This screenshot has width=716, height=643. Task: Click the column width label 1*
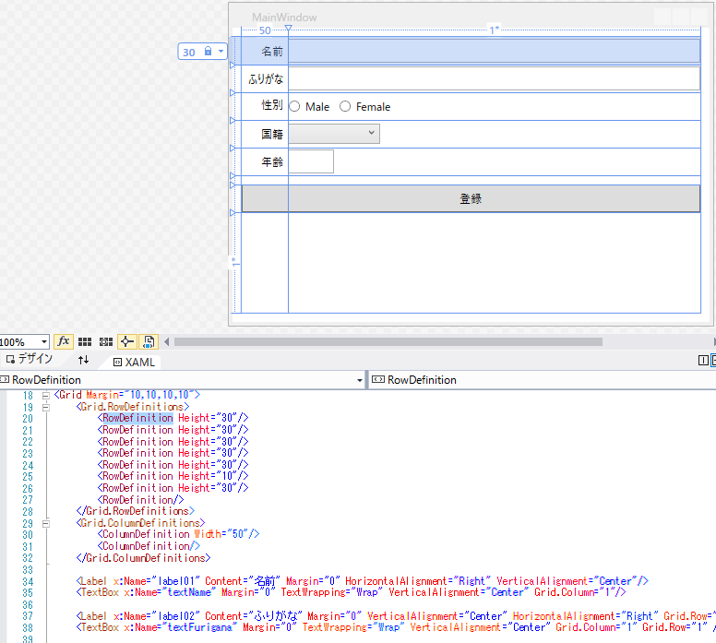[x=494, y=30]
